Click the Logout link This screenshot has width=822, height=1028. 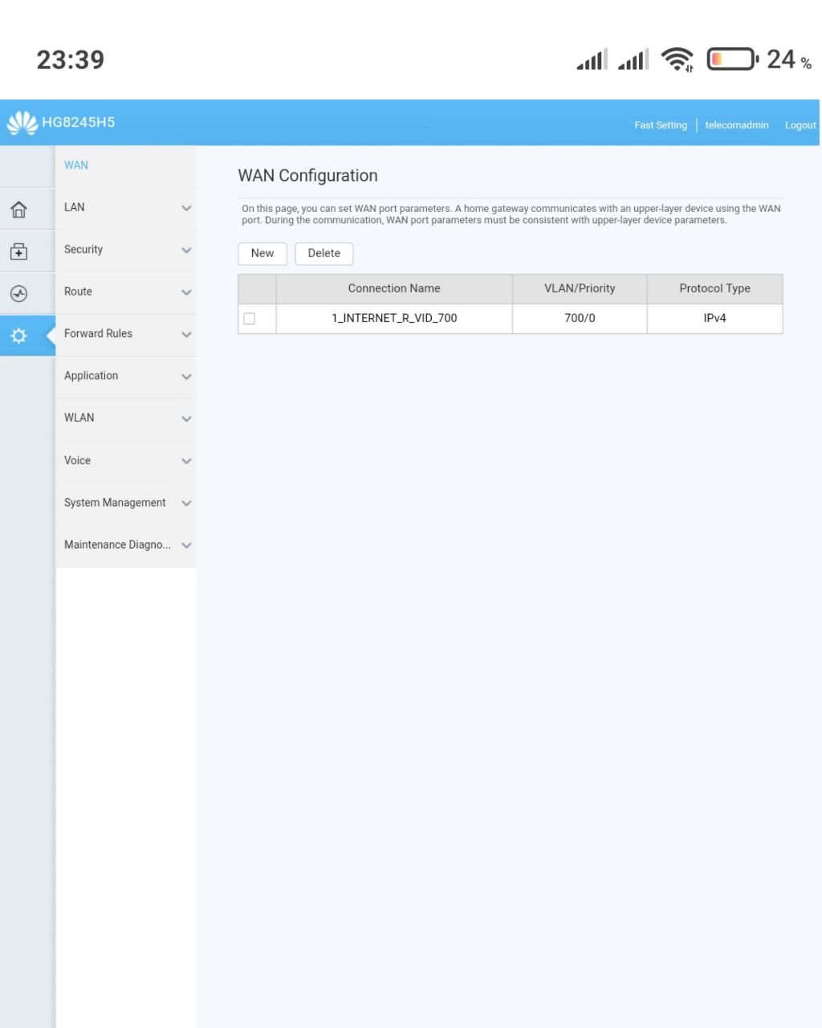pos(800,125)
